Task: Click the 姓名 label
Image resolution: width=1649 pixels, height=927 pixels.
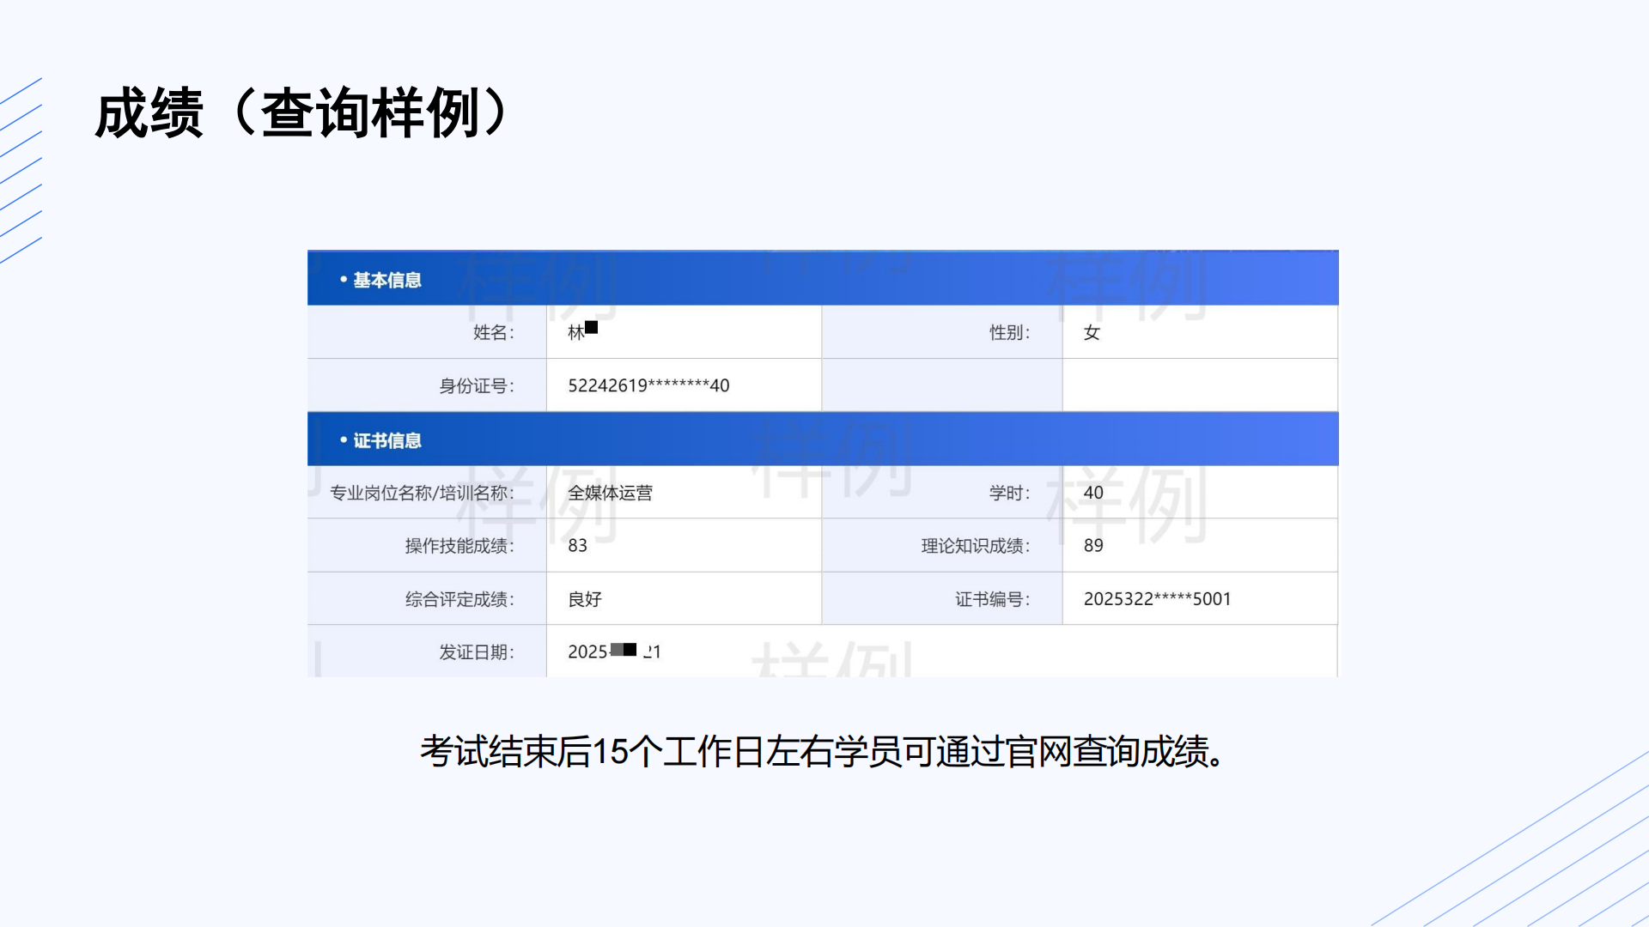Action: pos(494,332)
